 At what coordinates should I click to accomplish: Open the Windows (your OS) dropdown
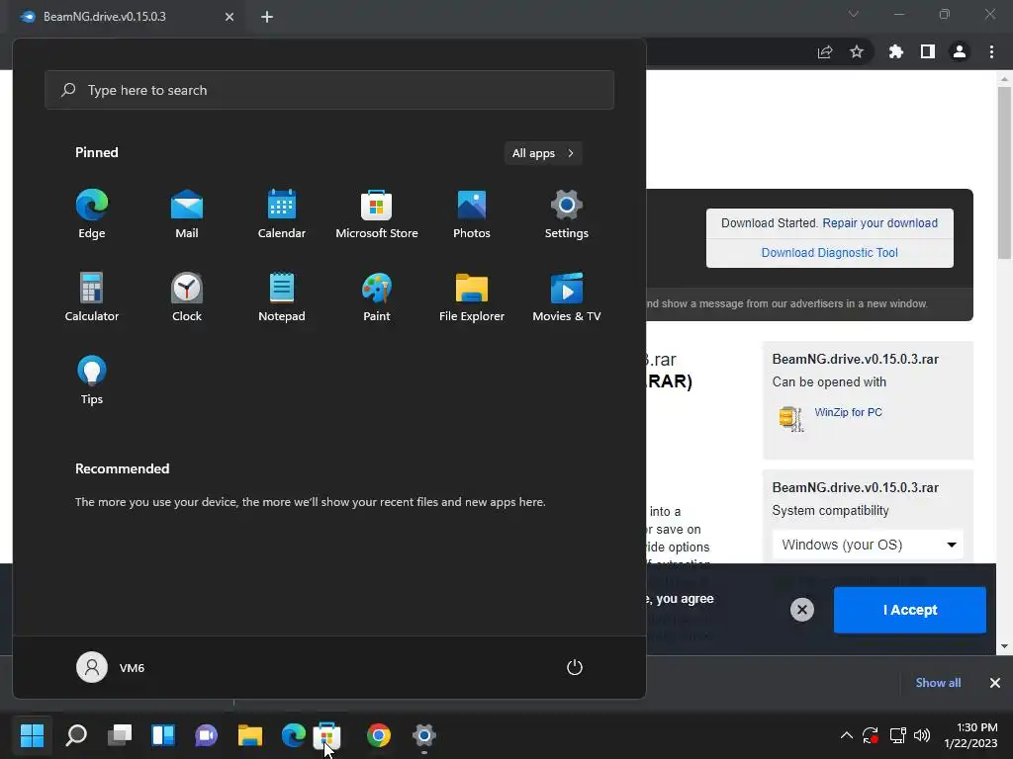tap(868, 545)
